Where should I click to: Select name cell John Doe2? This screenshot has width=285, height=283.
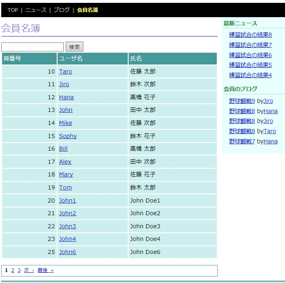point(173,213)
